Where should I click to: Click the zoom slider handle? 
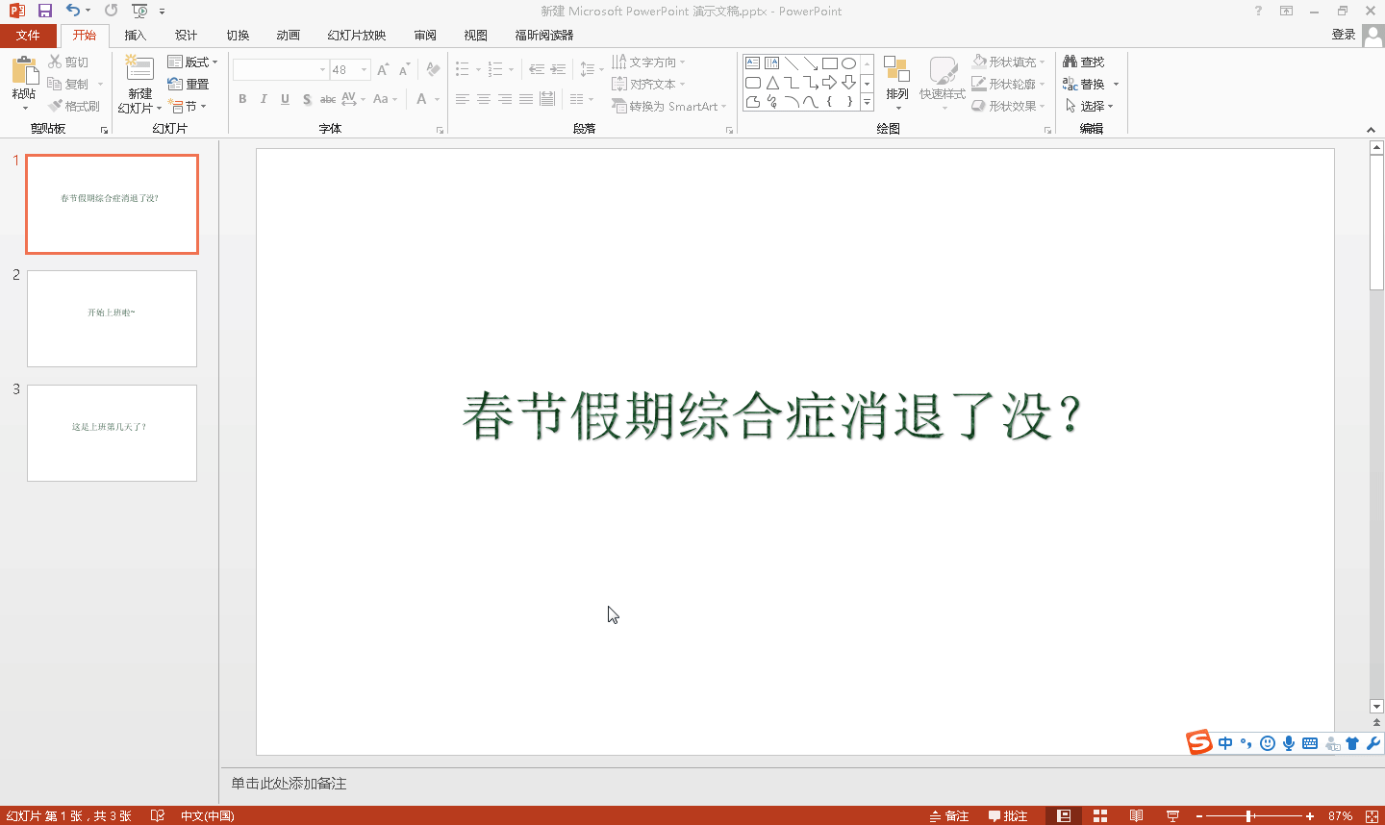tap(1249, 815)
